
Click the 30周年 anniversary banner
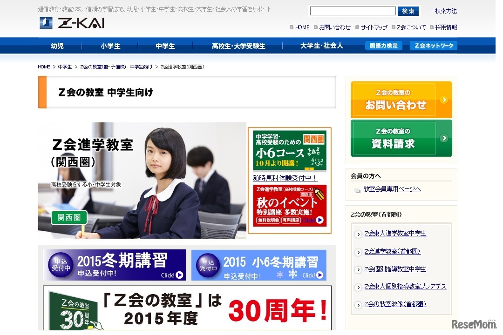click(187, 308)
